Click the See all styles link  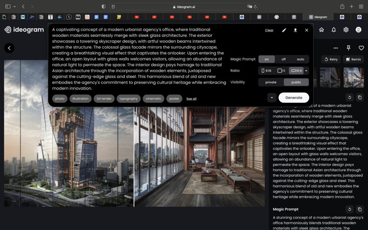pyautogui.click(x=191, y=99)
